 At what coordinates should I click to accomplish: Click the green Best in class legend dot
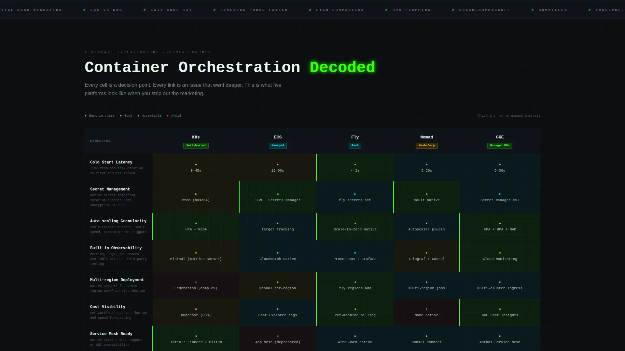click(x=86, y=116)
